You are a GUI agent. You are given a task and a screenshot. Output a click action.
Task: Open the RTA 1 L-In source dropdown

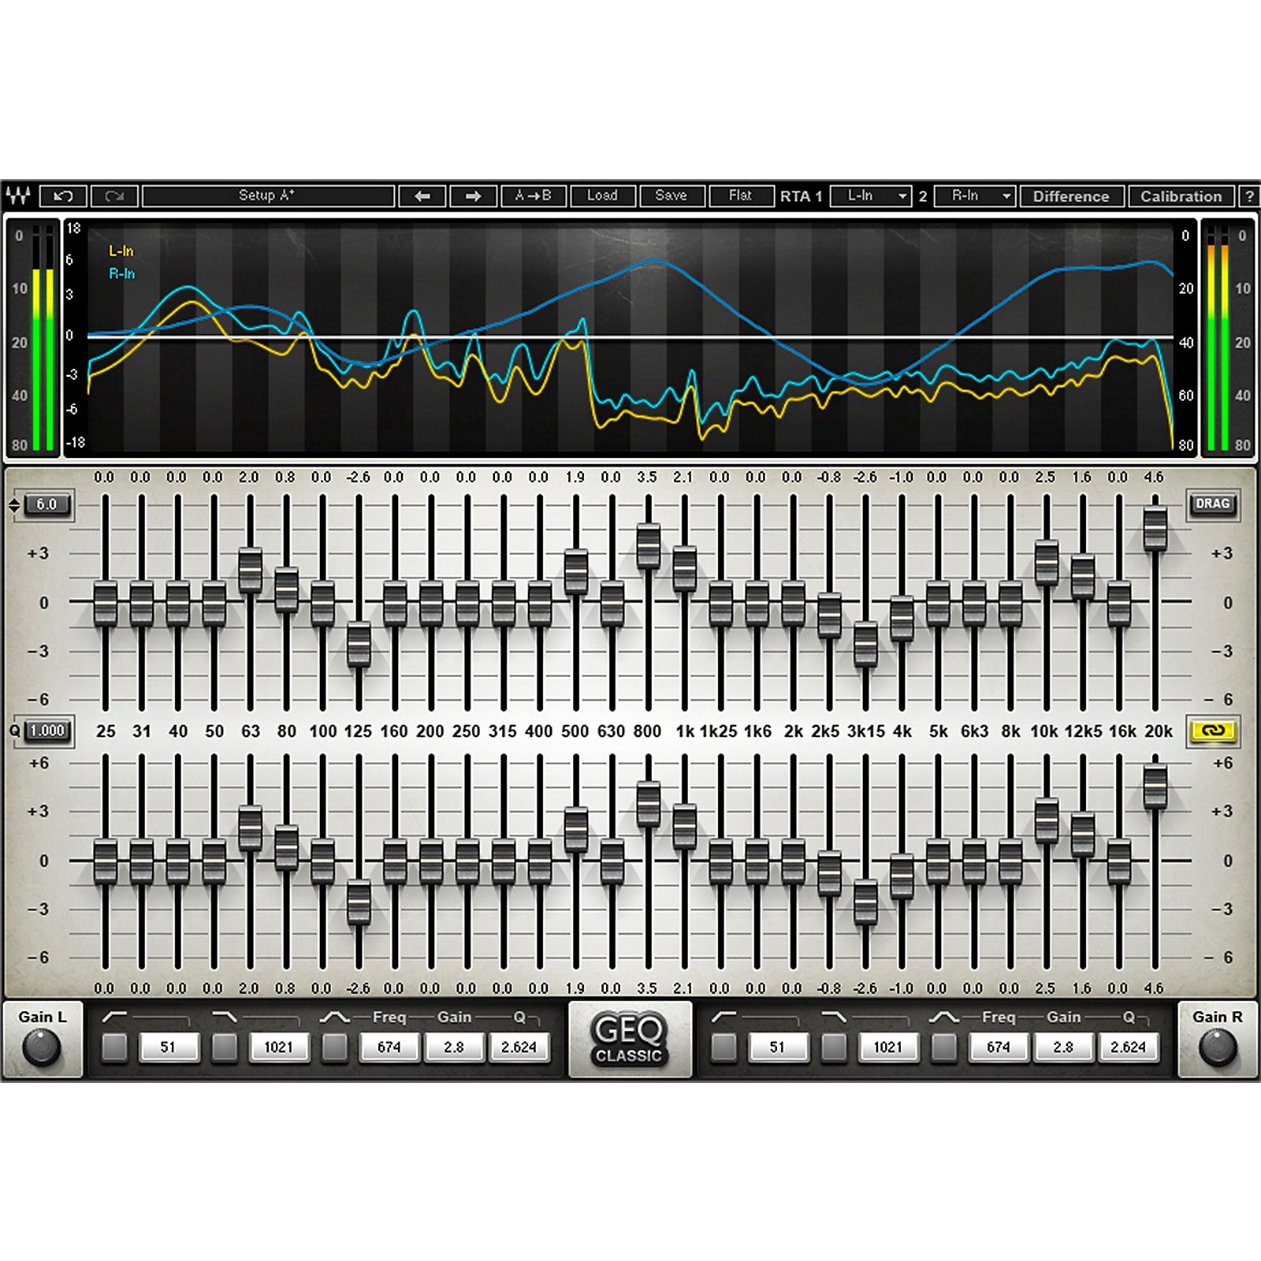pos(871,196)
